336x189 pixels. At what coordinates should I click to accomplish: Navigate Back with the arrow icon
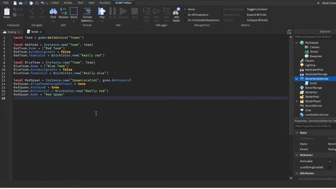[x=32, y=11]
